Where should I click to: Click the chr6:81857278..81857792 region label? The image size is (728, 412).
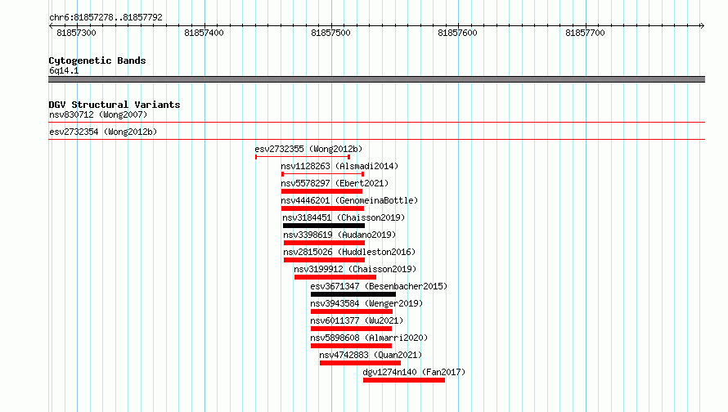point(106,17)
